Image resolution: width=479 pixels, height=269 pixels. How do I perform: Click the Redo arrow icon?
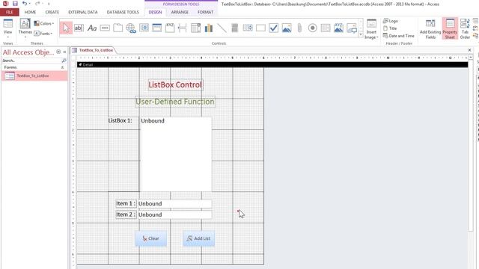(x=37, y=4)
